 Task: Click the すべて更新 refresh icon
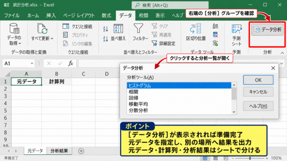point(42,29)
